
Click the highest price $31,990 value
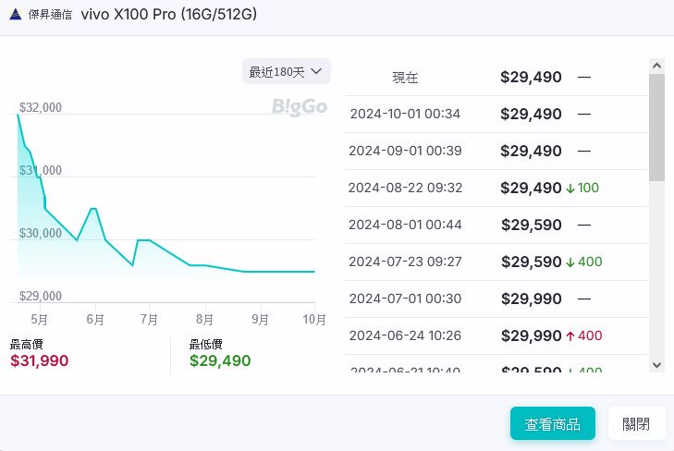click(39, 360)
